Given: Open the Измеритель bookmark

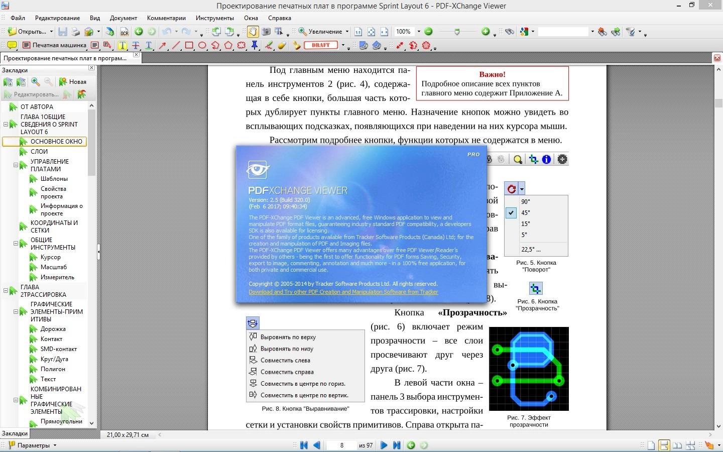Looking at the screenshot, I should (x=57, y=277).
